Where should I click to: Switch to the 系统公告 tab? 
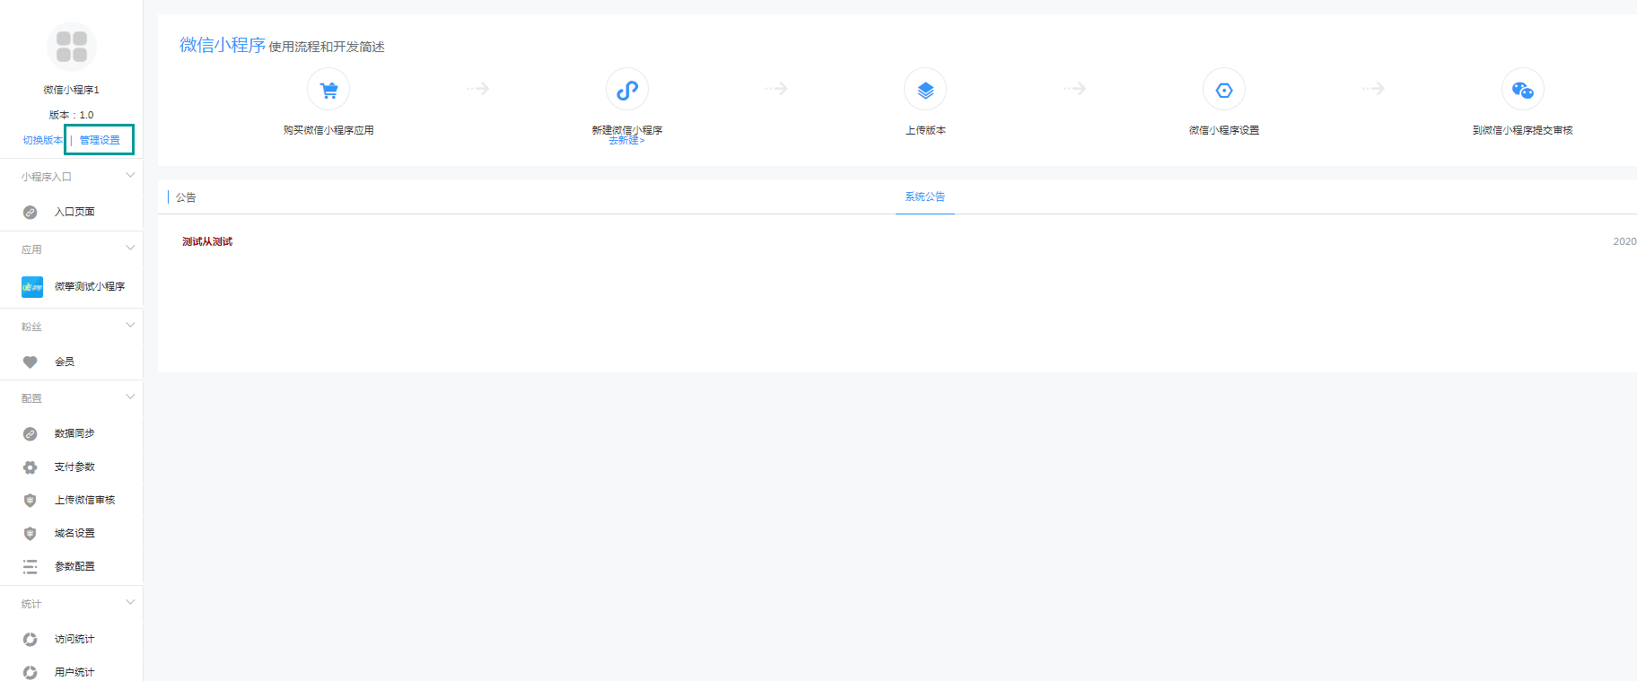tap(924, 196)
